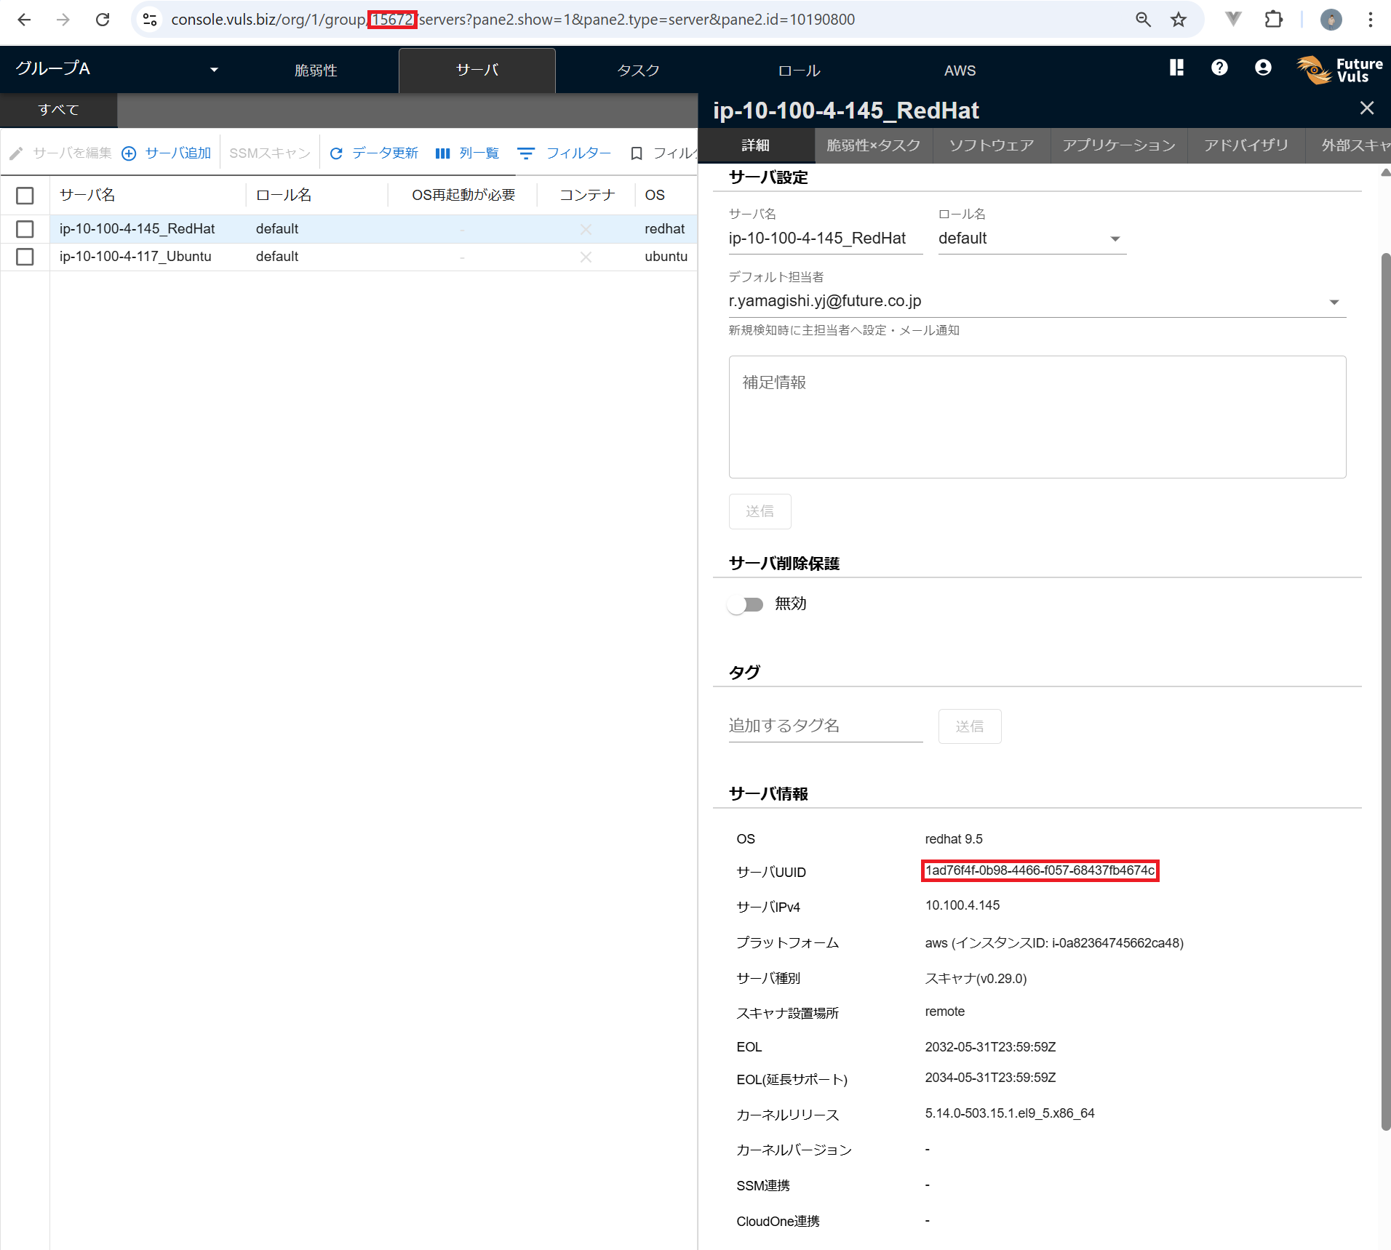Open help via the question mark icon

click(1219, 68)
